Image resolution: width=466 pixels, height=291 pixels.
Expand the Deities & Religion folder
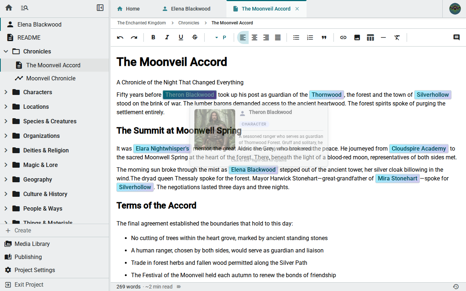pyautogui.click(x=6, y=150)
